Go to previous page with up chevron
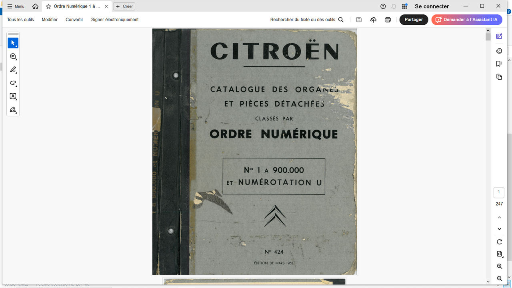 pos(499,218)
